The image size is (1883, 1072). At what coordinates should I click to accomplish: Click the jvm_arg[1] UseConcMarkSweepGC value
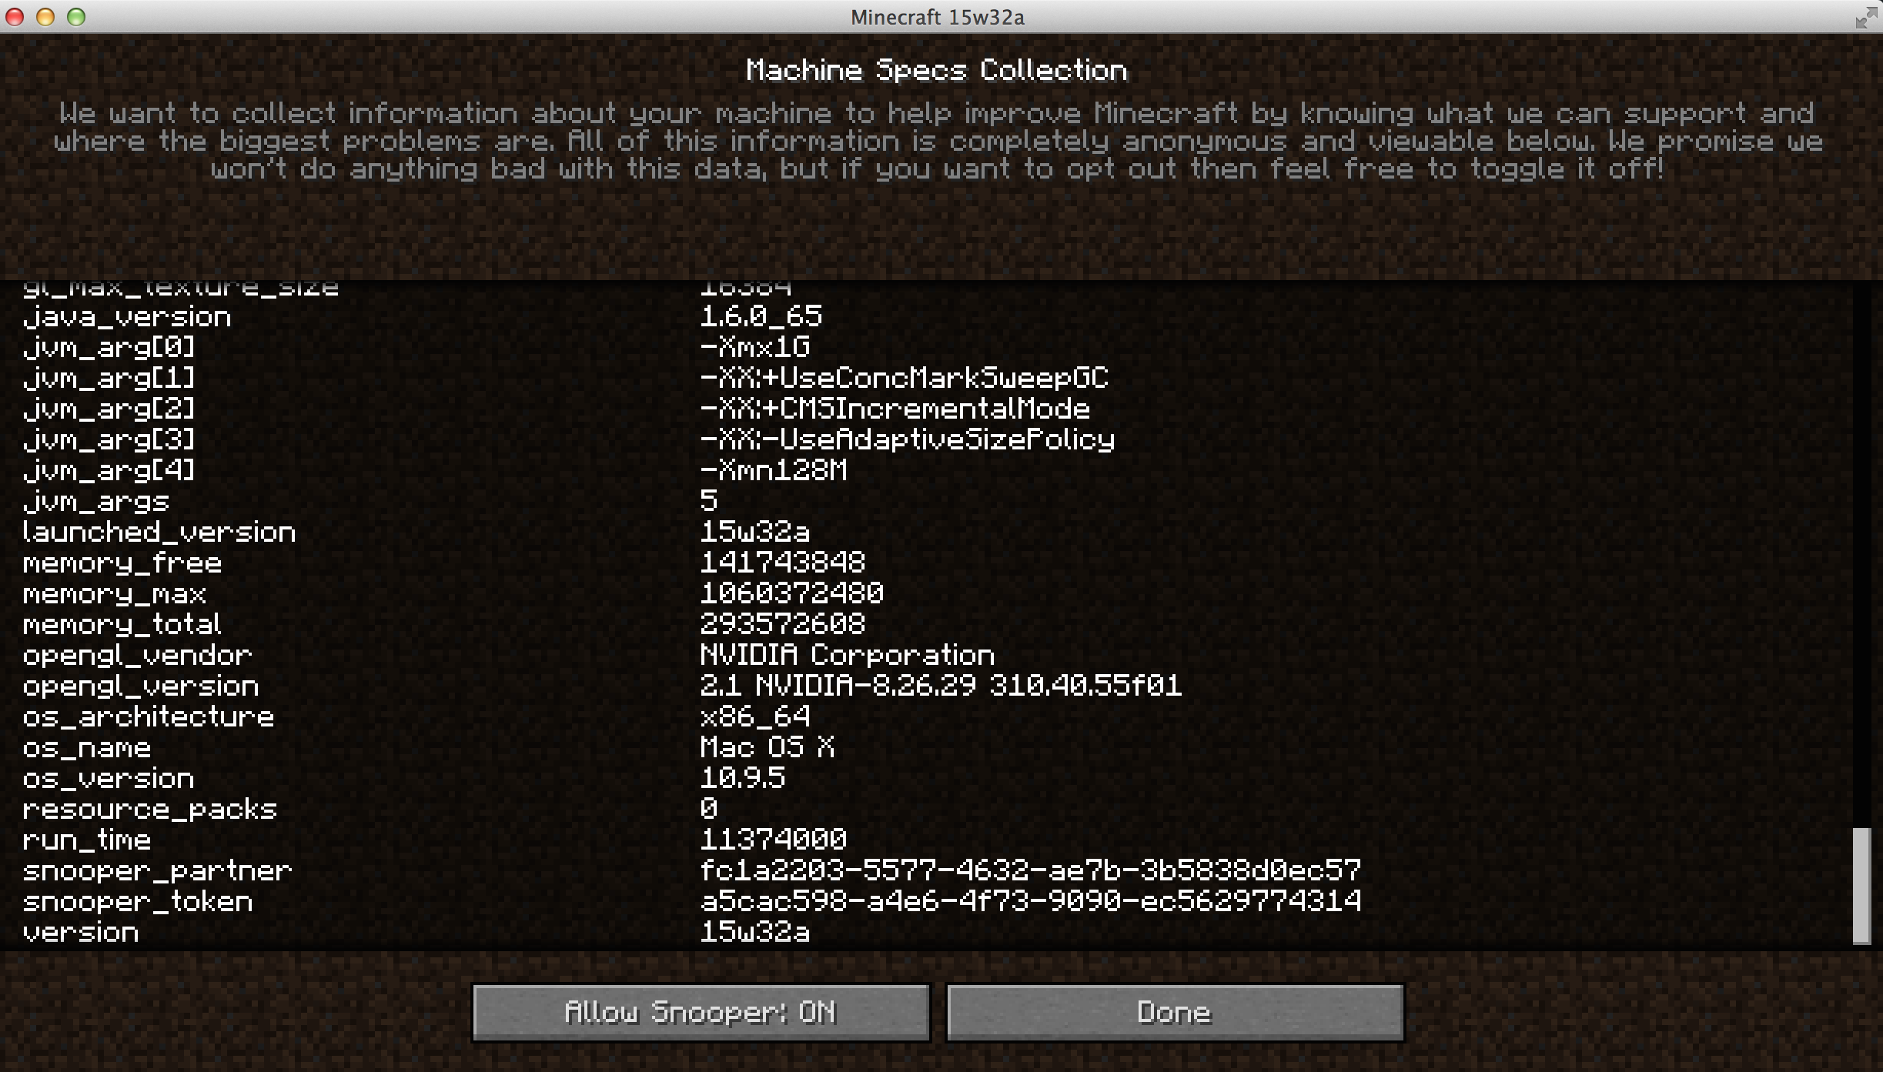point(904,378)
